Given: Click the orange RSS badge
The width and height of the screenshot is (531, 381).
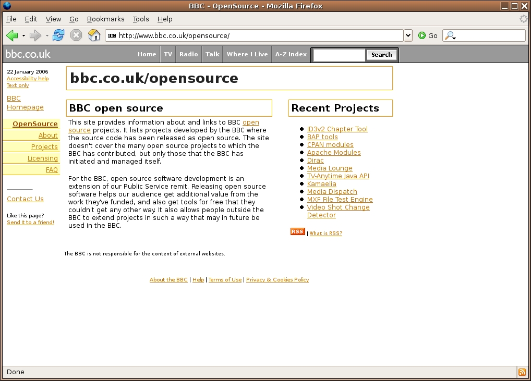Looking at the screenshot, I should (298, 231).
